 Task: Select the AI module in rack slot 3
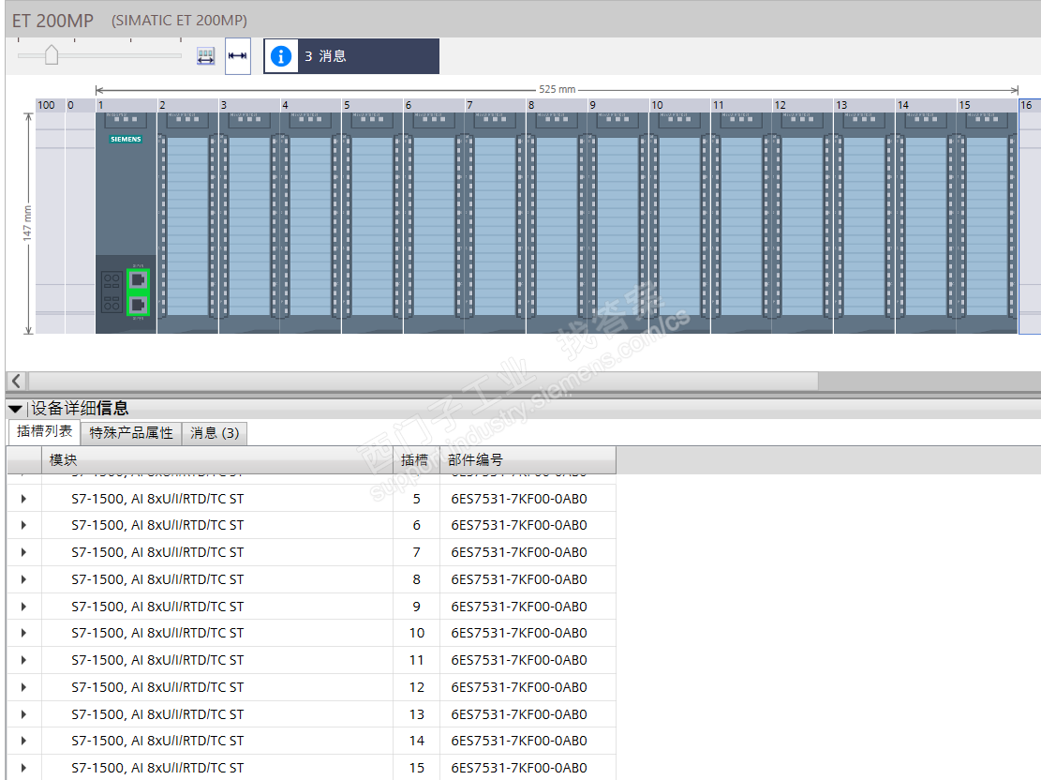(249, 222)
